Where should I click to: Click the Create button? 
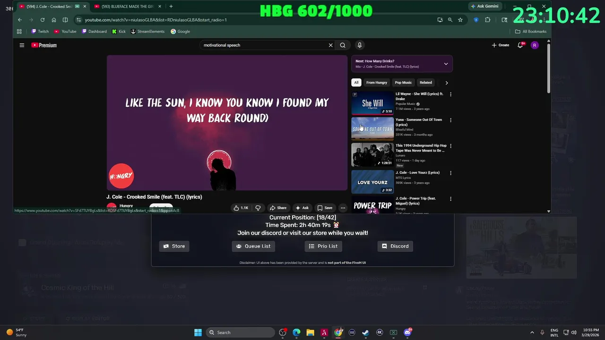pos(501,45)
